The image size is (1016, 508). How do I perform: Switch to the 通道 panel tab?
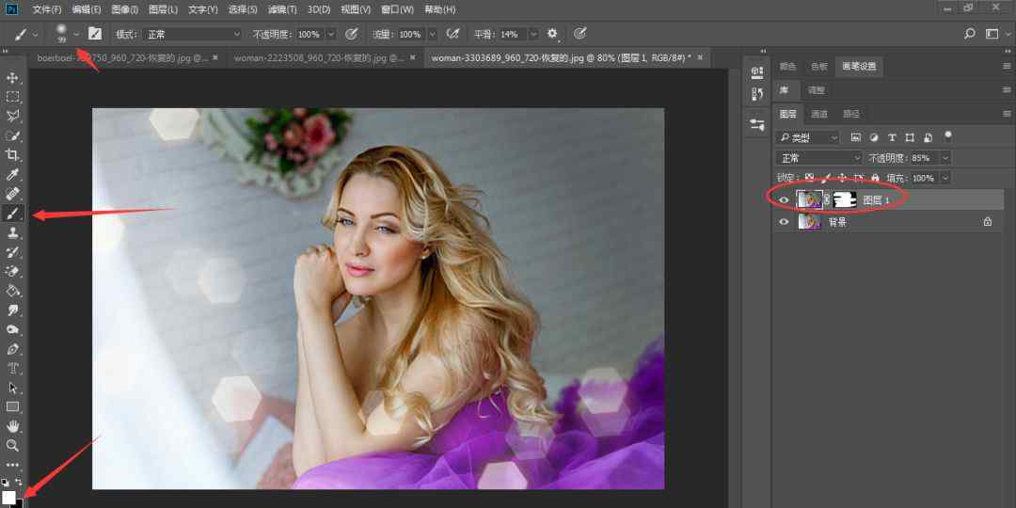click(x=819, y=114)
